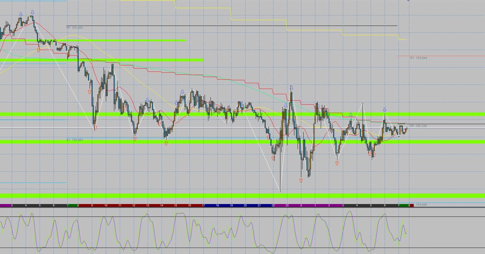Click the blue down arrow above the hour 23 spike
Viewport: 485px width, 254px height.
[x=291, y=88]
